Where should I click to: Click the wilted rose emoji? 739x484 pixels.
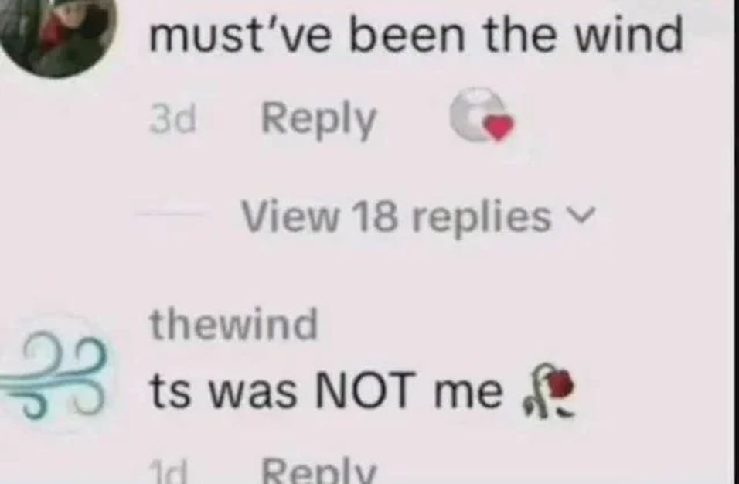tap(550, 390)
